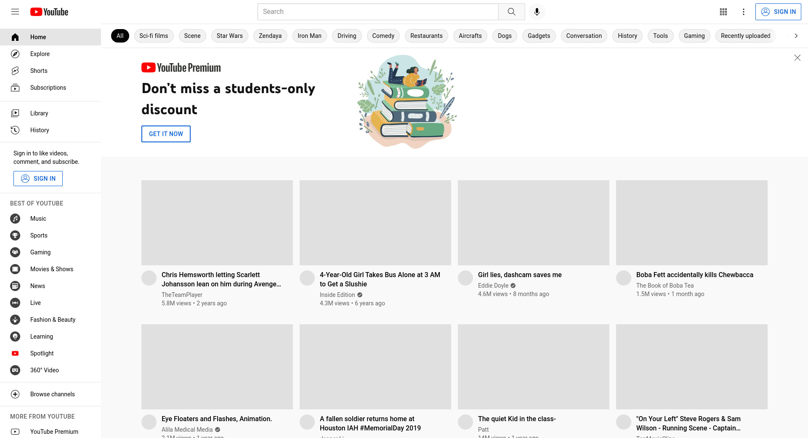Open Explore from the sidebar
The height and width of the screenshot is (438, 808).
[x=50, y=54]
